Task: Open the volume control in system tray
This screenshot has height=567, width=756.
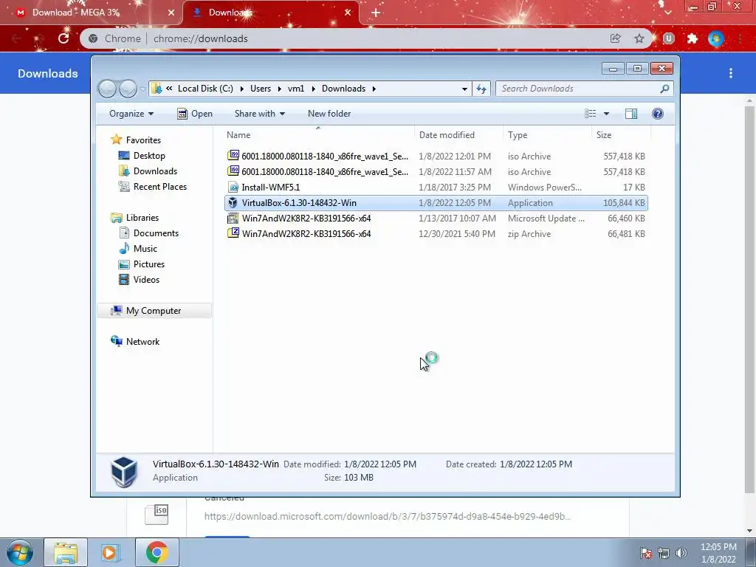Action: pyautogui.click(x=681, y=553)
